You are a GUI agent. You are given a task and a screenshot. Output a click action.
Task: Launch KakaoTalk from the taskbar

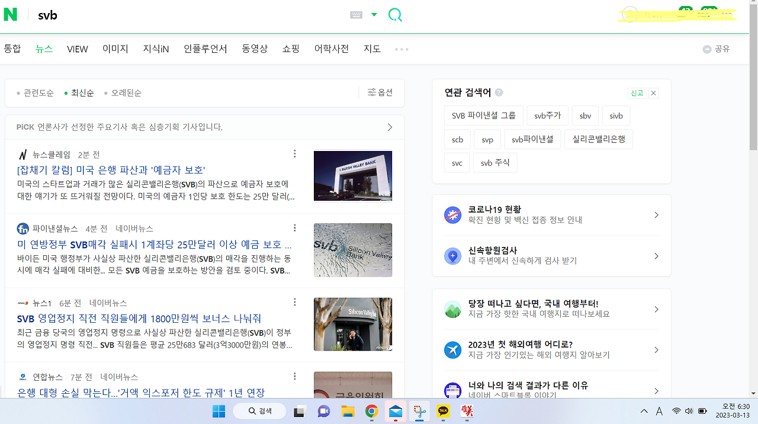[443, 411]
